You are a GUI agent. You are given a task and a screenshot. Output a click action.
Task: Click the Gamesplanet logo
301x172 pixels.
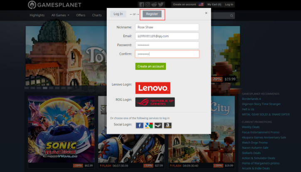54,5
